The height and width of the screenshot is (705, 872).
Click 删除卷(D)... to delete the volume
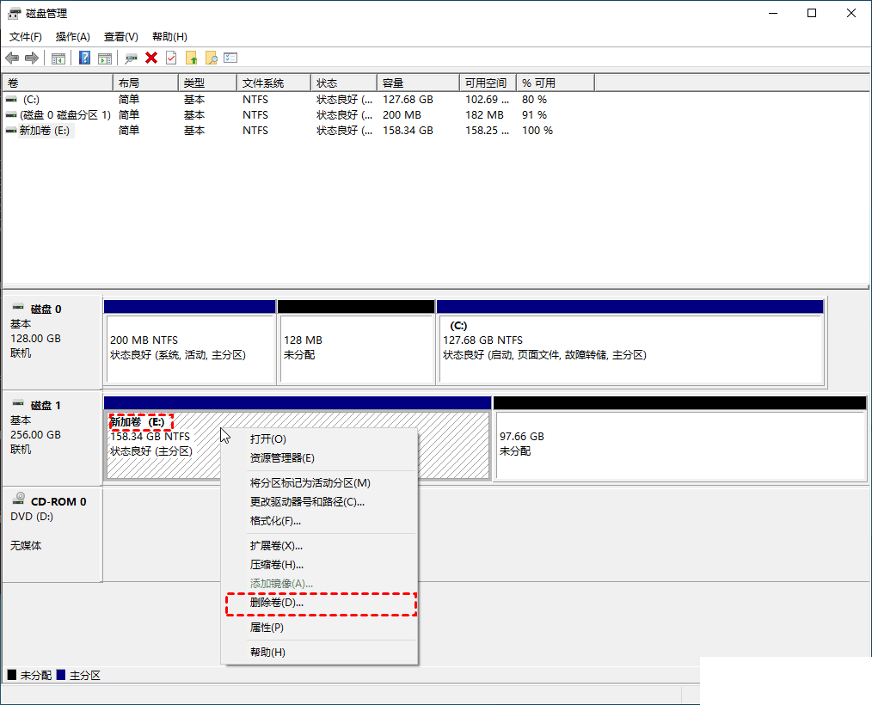(x=319, y=603)
